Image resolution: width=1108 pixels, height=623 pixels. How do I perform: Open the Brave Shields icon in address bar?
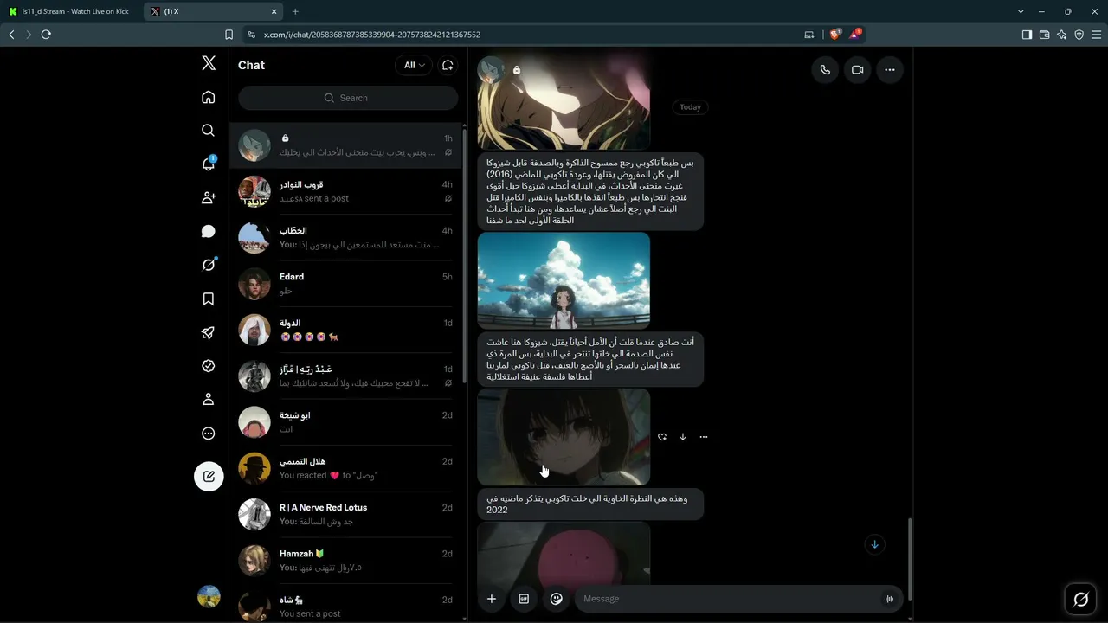(834, 35)
